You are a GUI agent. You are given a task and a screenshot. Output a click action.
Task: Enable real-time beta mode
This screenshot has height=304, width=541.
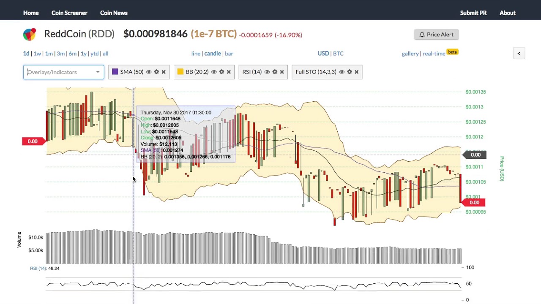pos(434,54)
